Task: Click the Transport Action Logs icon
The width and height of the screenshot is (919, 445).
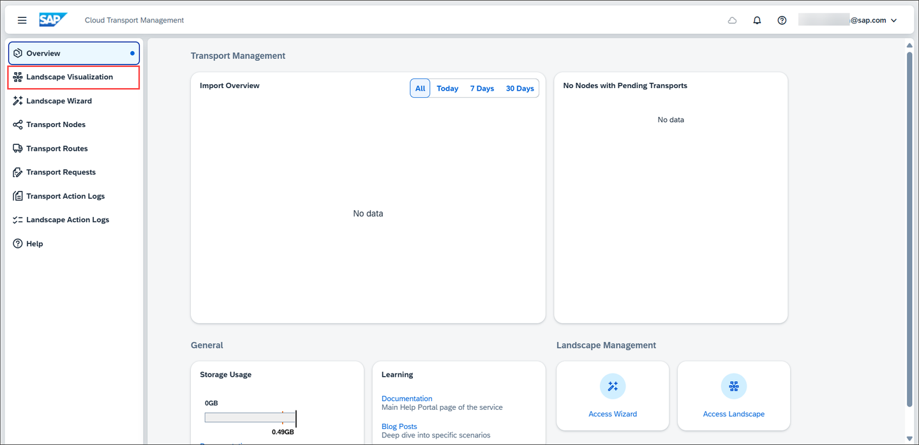Action: point(18,196)
